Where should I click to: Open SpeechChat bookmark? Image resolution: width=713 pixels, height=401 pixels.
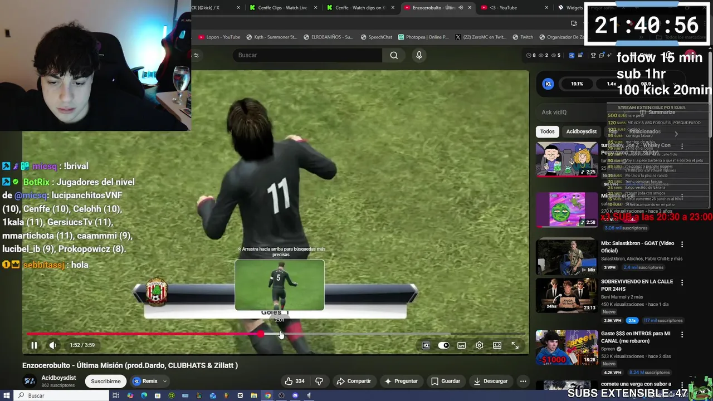click(x=376, y=37)
